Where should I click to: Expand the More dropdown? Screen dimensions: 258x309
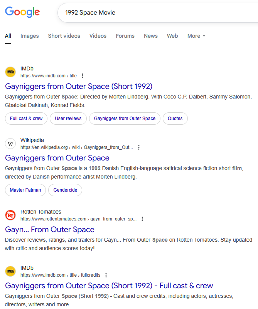click(x=196, y=36)
